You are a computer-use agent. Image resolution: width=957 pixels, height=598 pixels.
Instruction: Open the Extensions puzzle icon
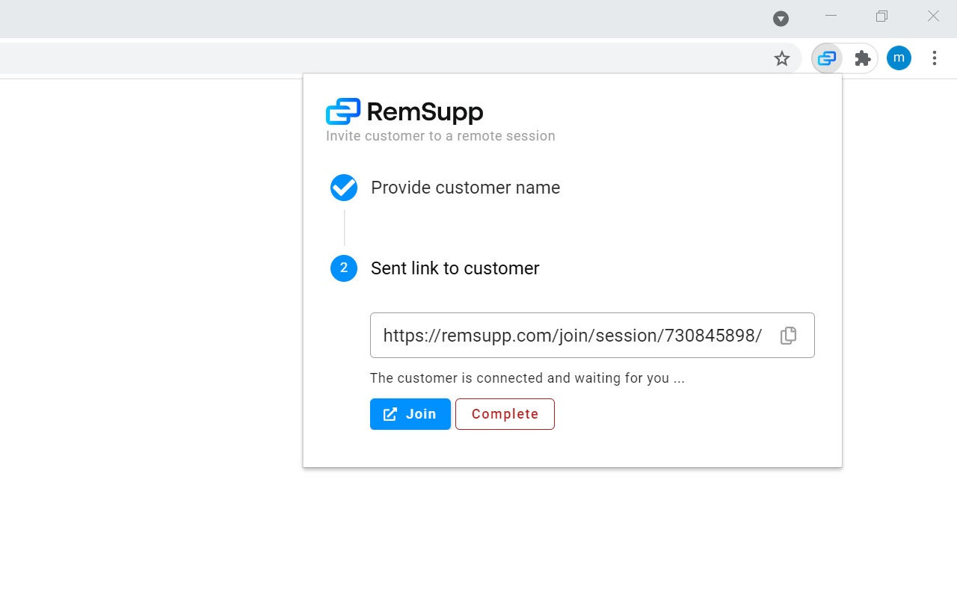(863, 58)
